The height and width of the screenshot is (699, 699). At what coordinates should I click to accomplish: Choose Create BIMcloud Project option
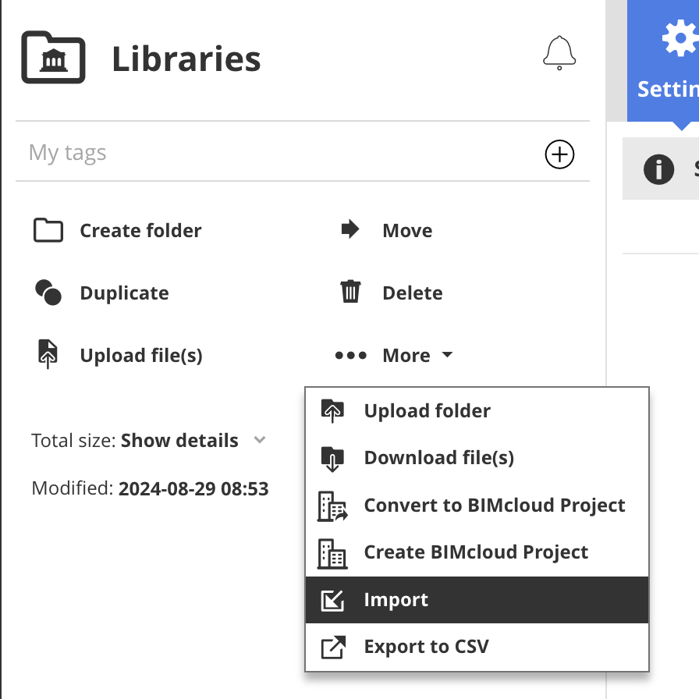click(x=476, y=552)
